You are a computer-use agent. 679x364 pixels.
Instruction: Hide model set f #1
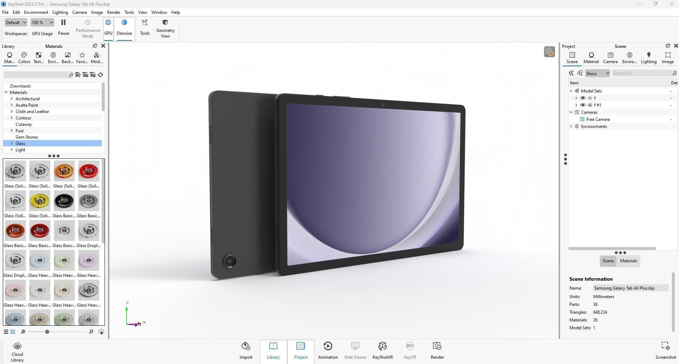pyautogui.click(x=583, y=105)
